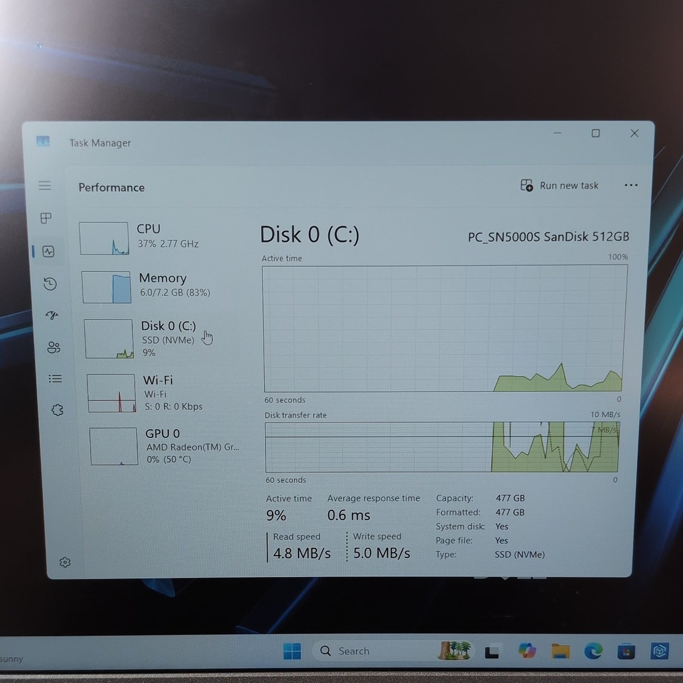The height and width of the screenshot is (683, 683).
Task: Open the Users page icon
Action: [53, 347]
